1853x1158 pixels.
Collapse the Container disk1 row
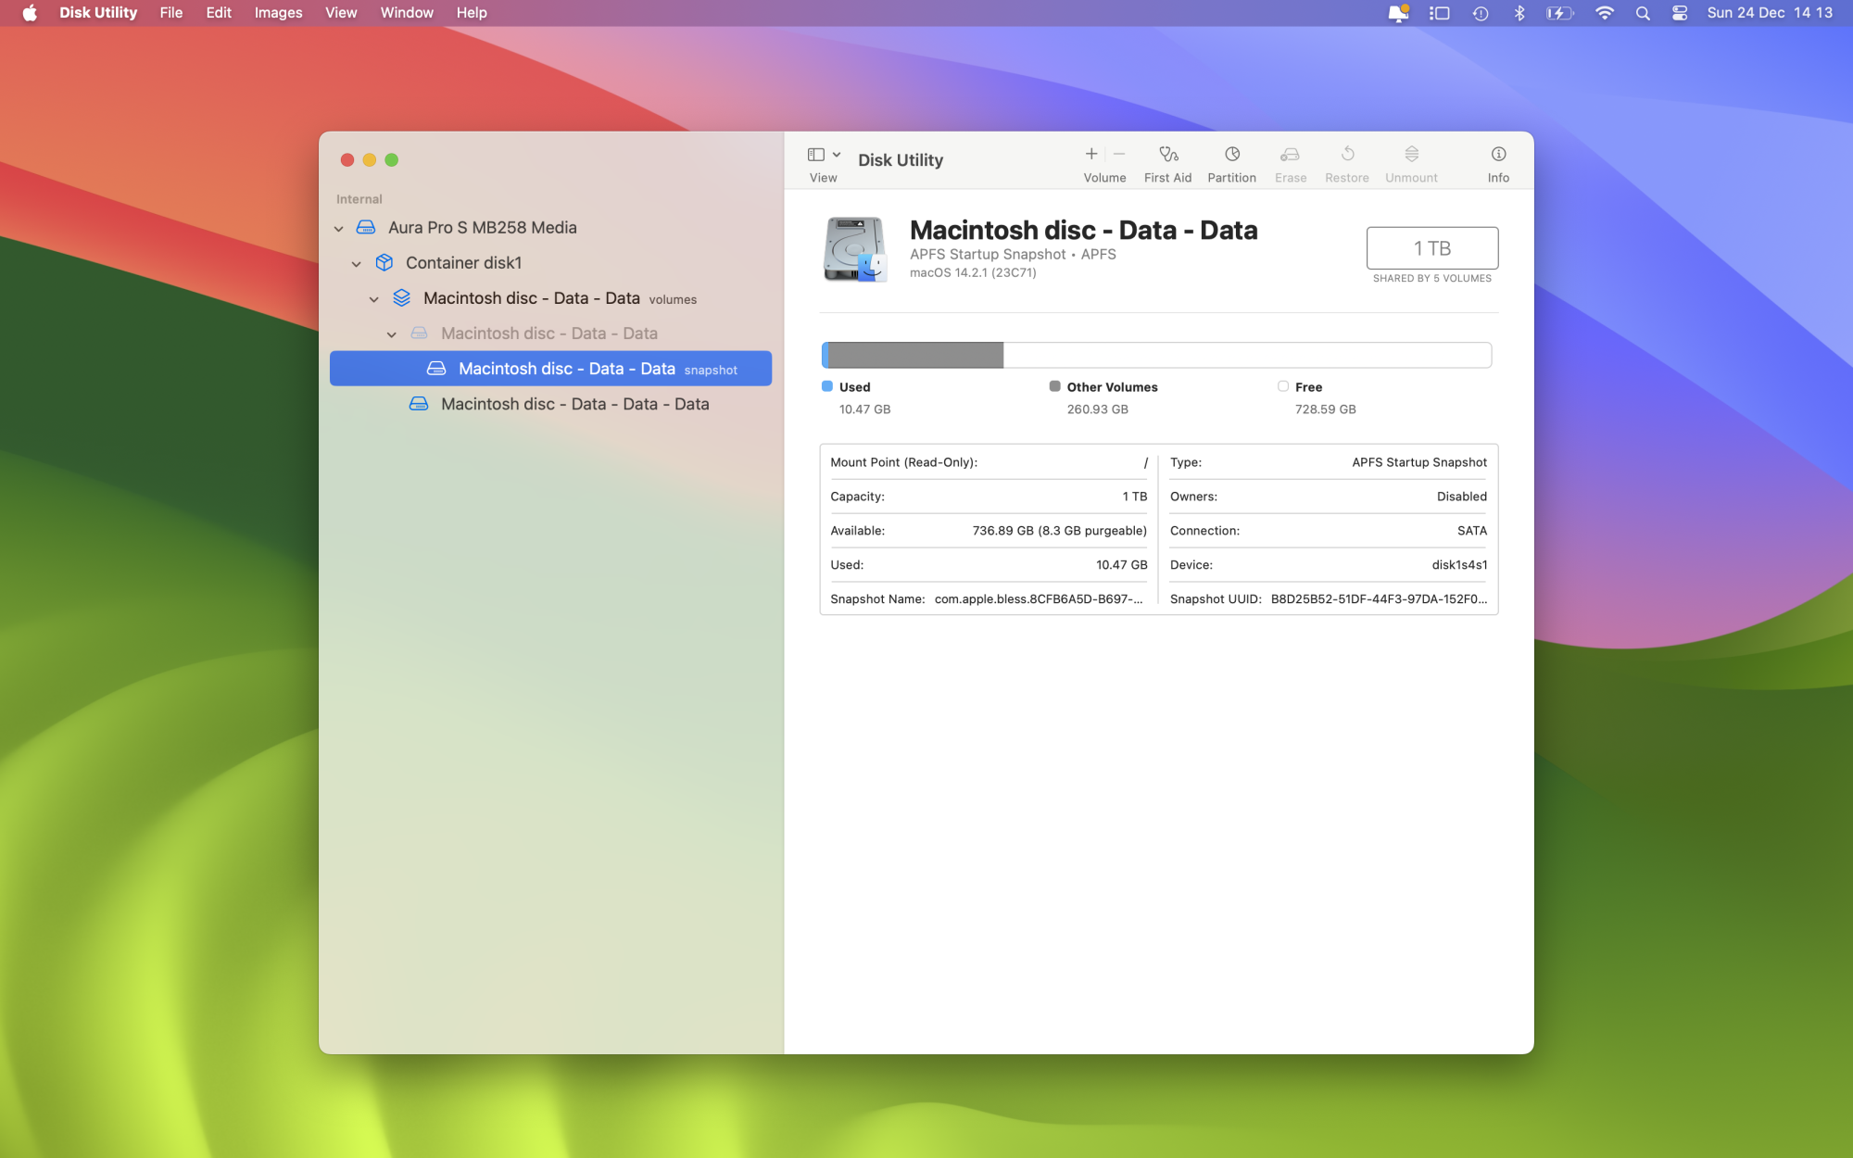tap(357, 264)
